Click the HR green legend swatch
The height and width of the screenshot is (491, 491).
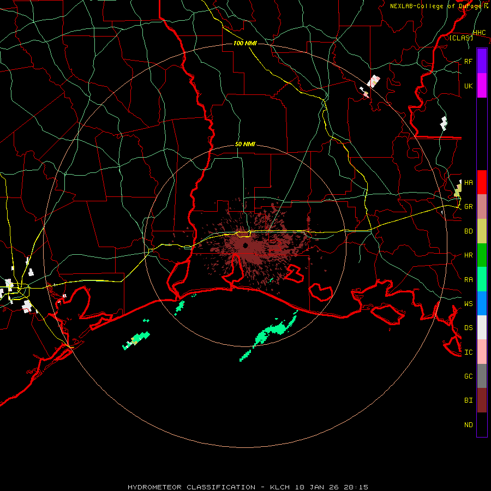(482, 255)
